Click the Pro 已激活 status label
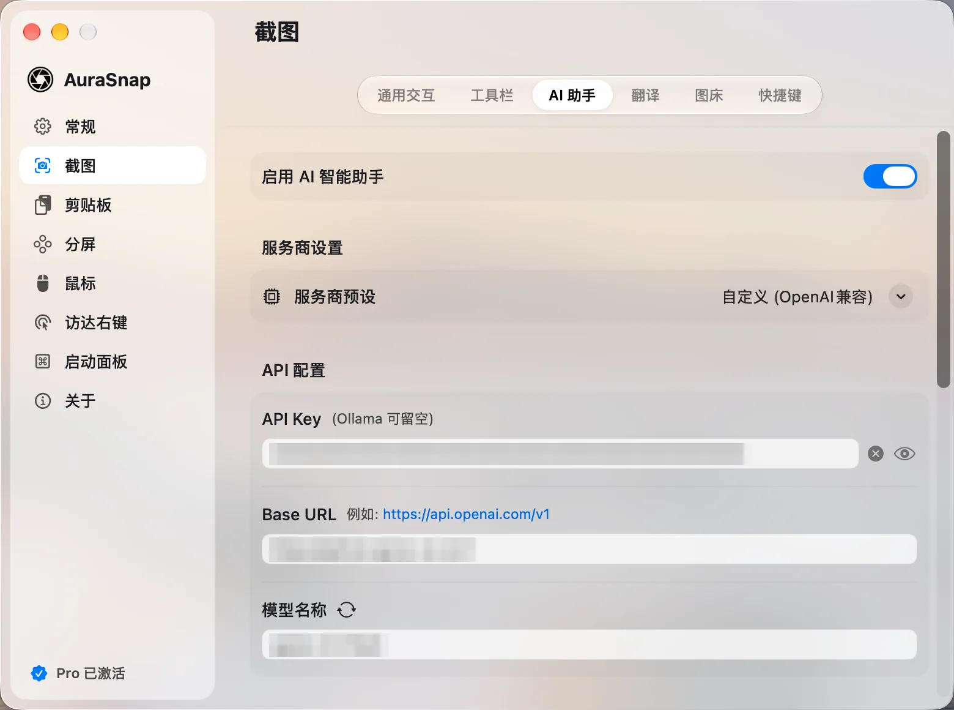The image size is (954, 710). [91, 673]
